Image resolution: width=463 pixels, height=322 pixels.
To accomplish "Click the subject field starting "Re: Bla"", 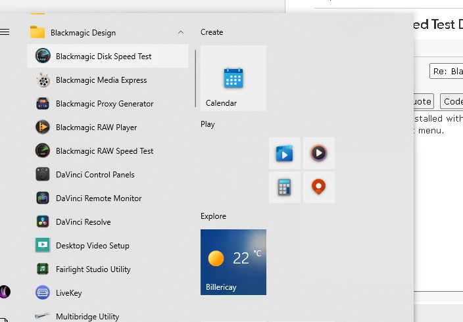I will point(446,71).
